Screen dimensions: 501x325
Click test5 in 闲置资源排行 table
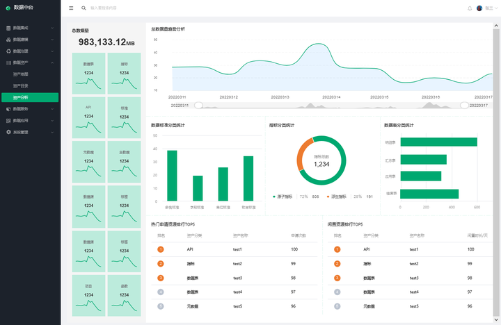pyautogui.click(x=414, y=306)
